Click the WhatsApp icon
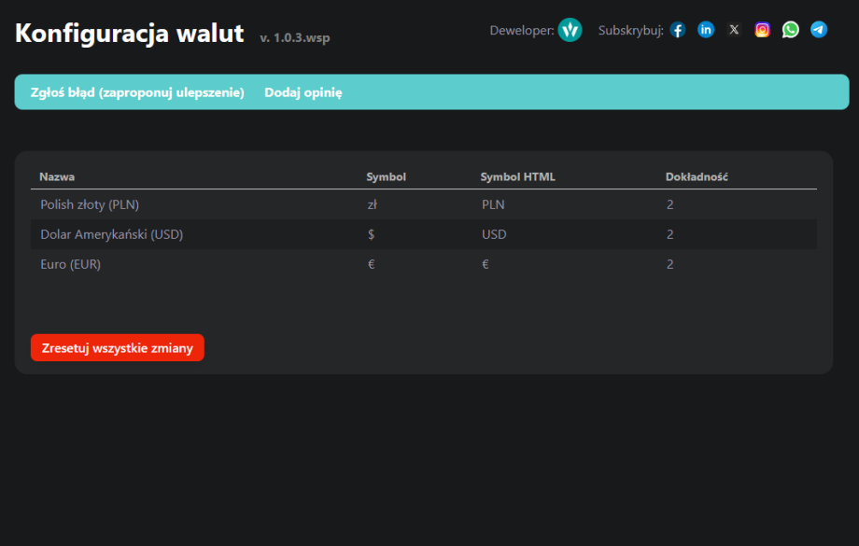The image size is (859, 546). coord(790,29)
